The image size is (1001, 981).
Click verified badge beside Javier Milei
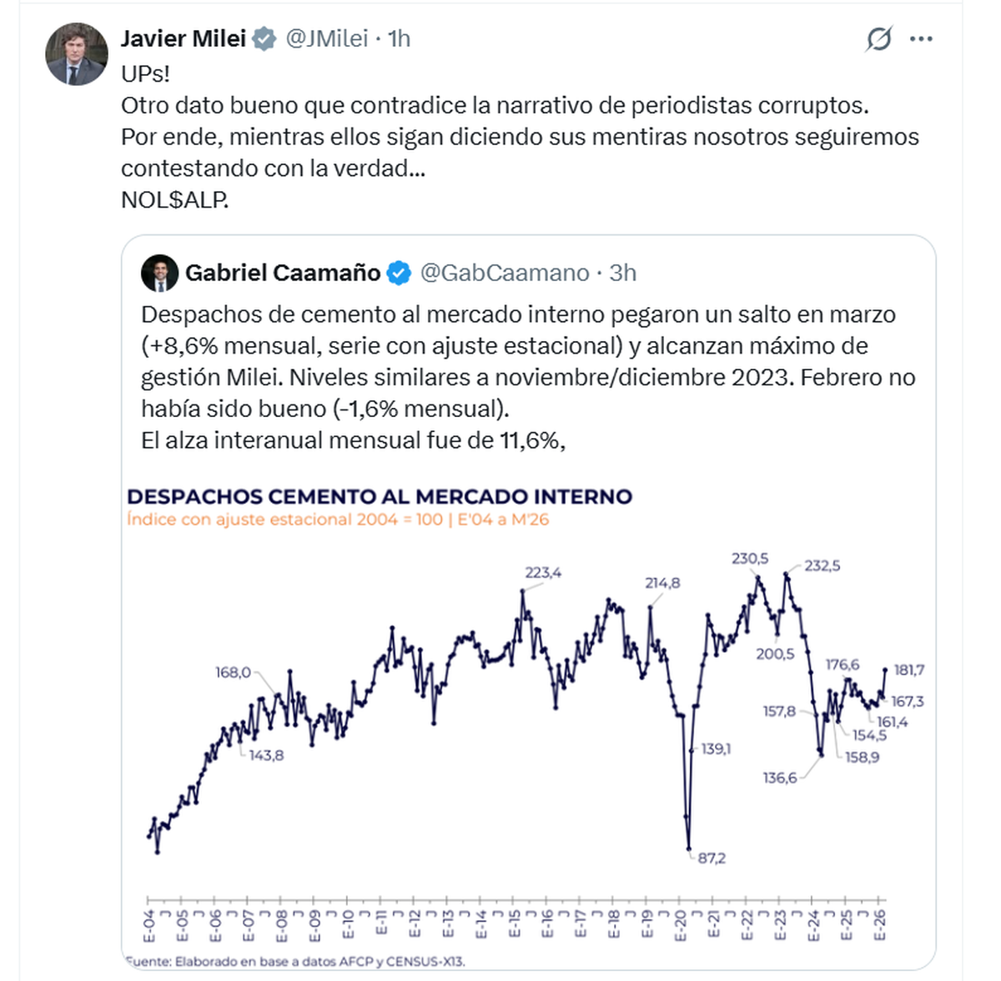click(x=264, y=39)
